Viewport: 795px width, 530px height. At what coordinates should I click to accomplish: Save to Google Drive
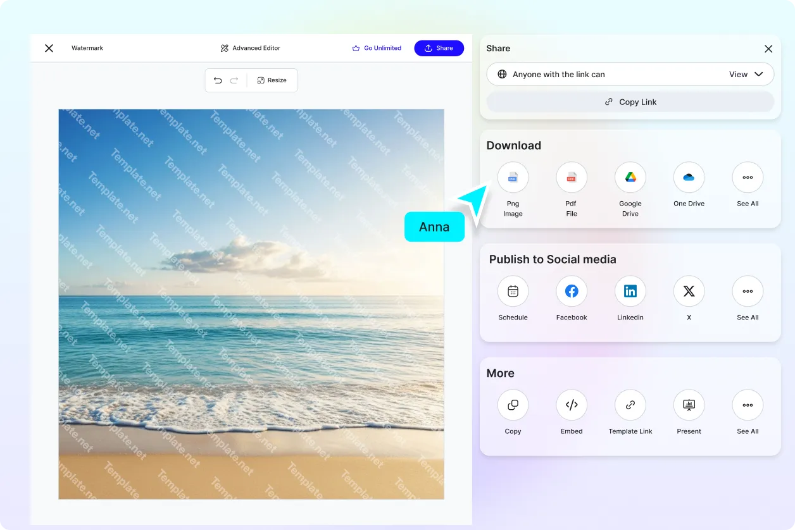tap(630, 178)
